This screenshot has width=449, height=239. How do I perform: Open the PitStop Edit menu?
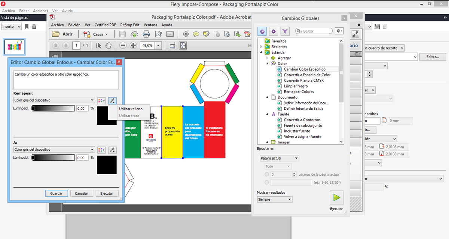[x=129, y=25]
